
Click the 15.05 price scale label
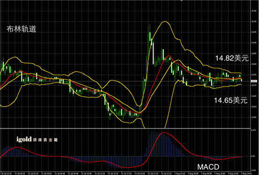[x=254, y=11]
